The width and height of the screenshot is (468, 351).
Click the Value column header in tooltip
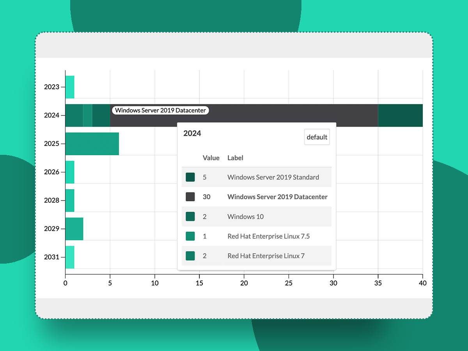pyautogui.click(x=211, y=158)
